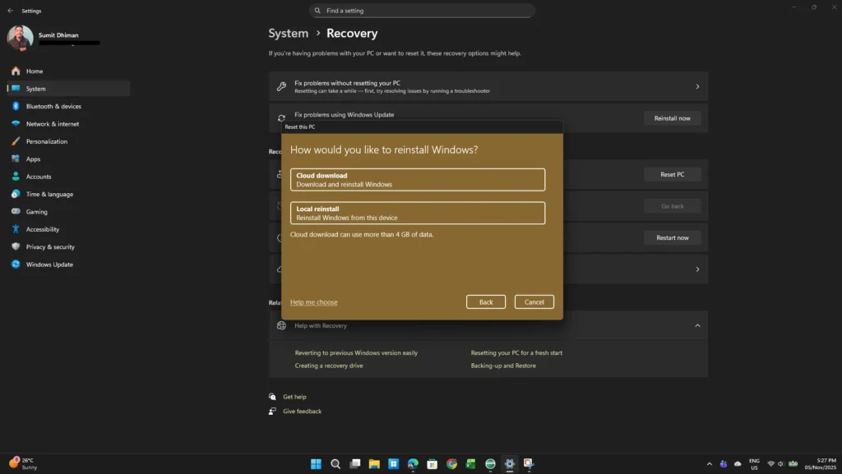Open the Windows Start menu
Viewport: 842px width, 474px height.
316,464
